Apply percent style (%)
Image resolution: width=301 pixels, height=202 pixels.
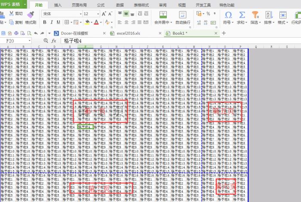point(208,14)
